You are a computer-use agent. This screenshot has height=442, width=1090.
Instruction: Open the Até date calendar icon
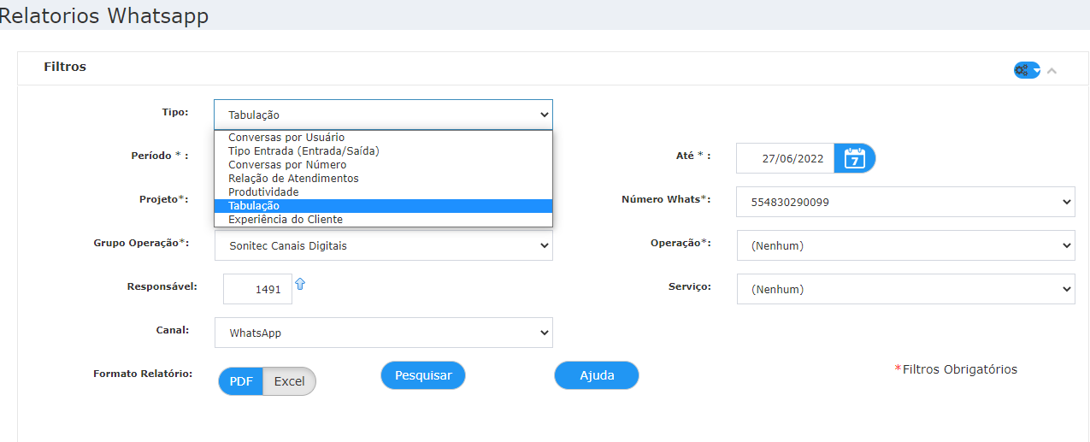pos(855,158)
